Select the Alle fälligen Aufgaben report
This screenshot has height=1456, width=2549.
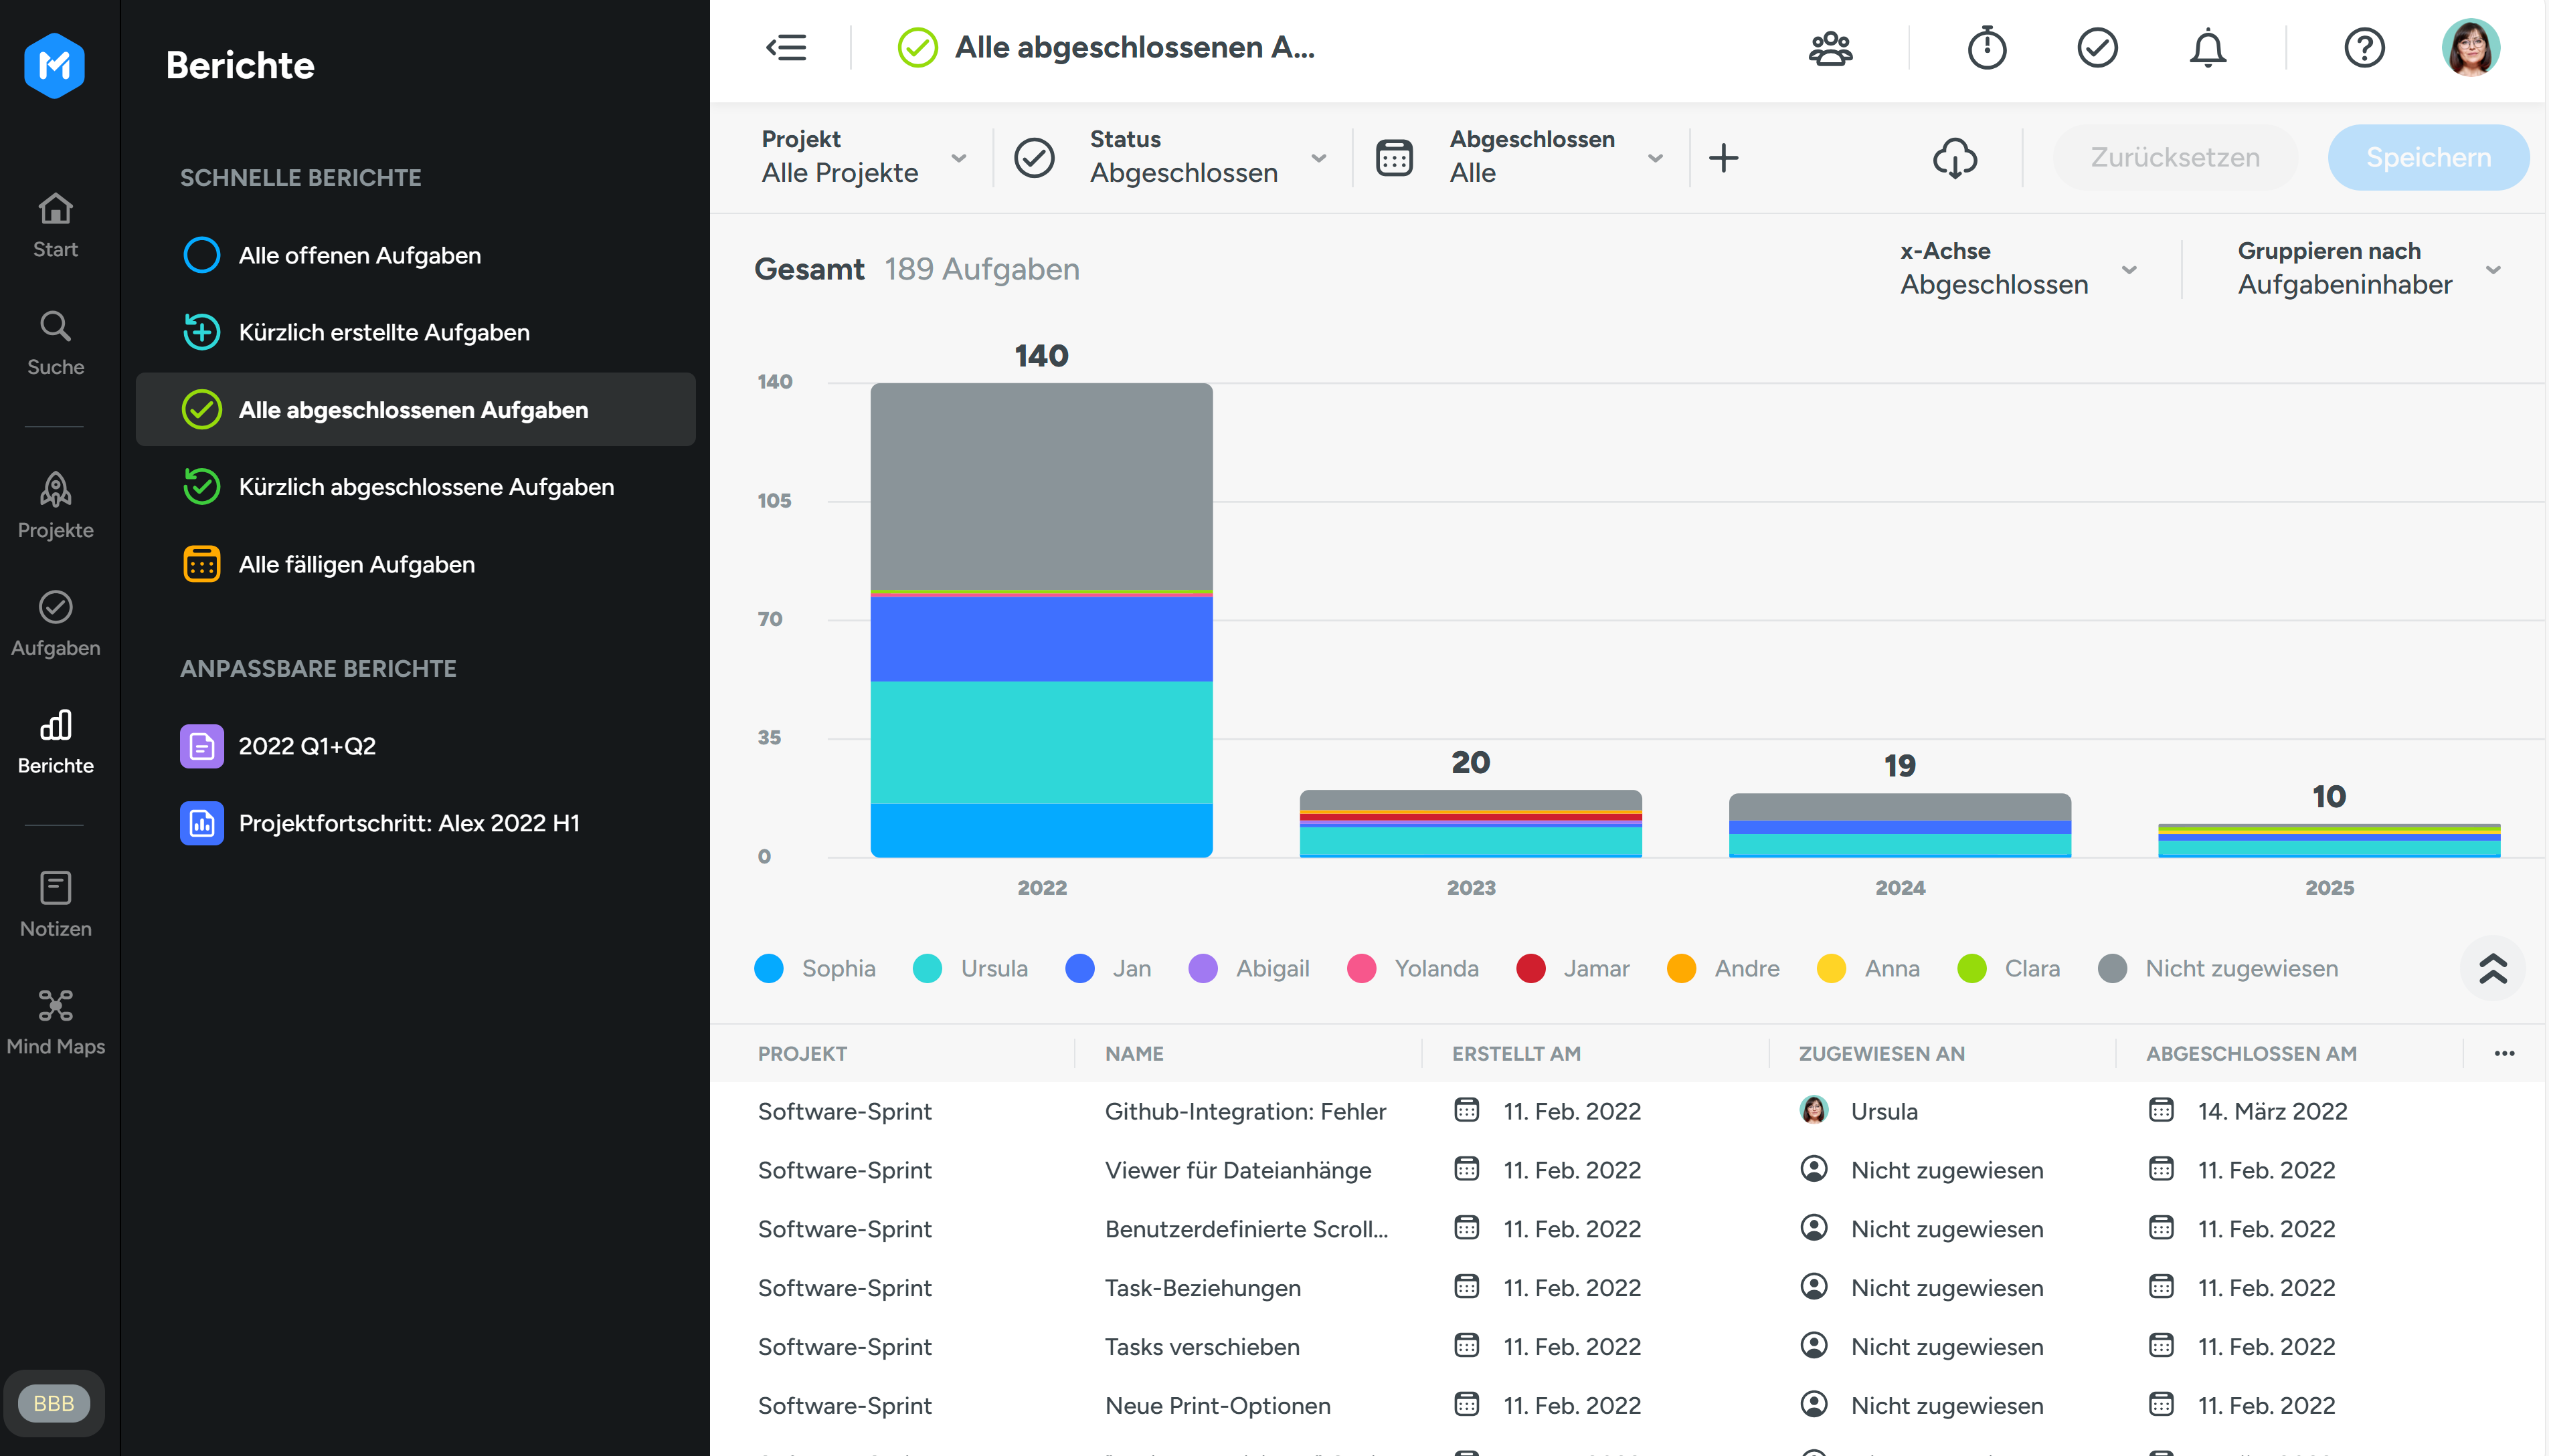coord(356,563)
